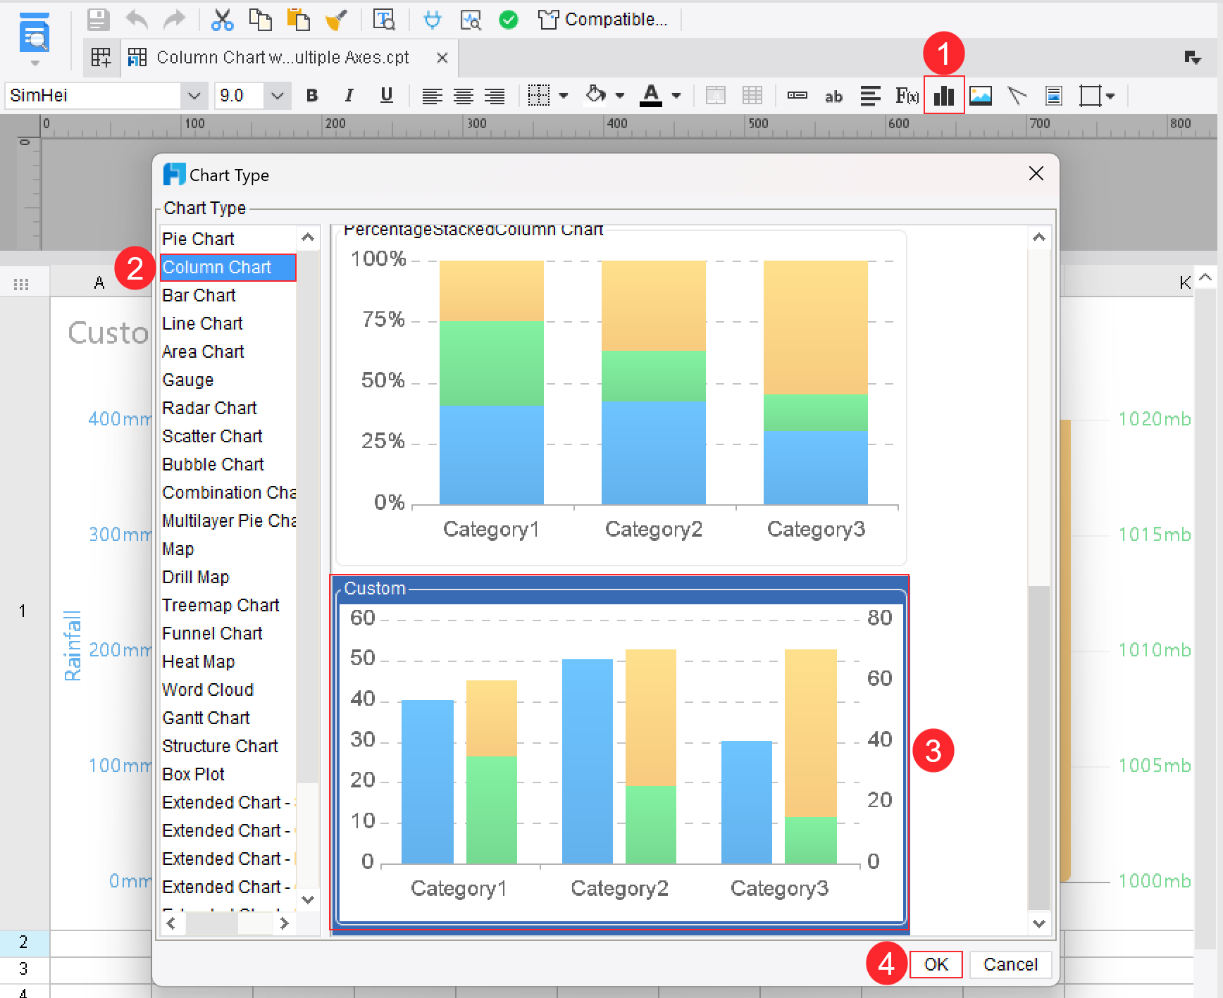Click the floating element rectangle icon
This screenshot has width=1223, height=998.
(x=1090, y=96)
